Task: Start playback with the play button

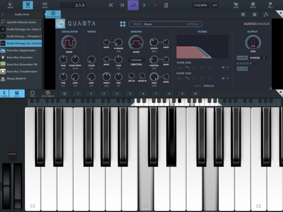Action: coord(144,5)
